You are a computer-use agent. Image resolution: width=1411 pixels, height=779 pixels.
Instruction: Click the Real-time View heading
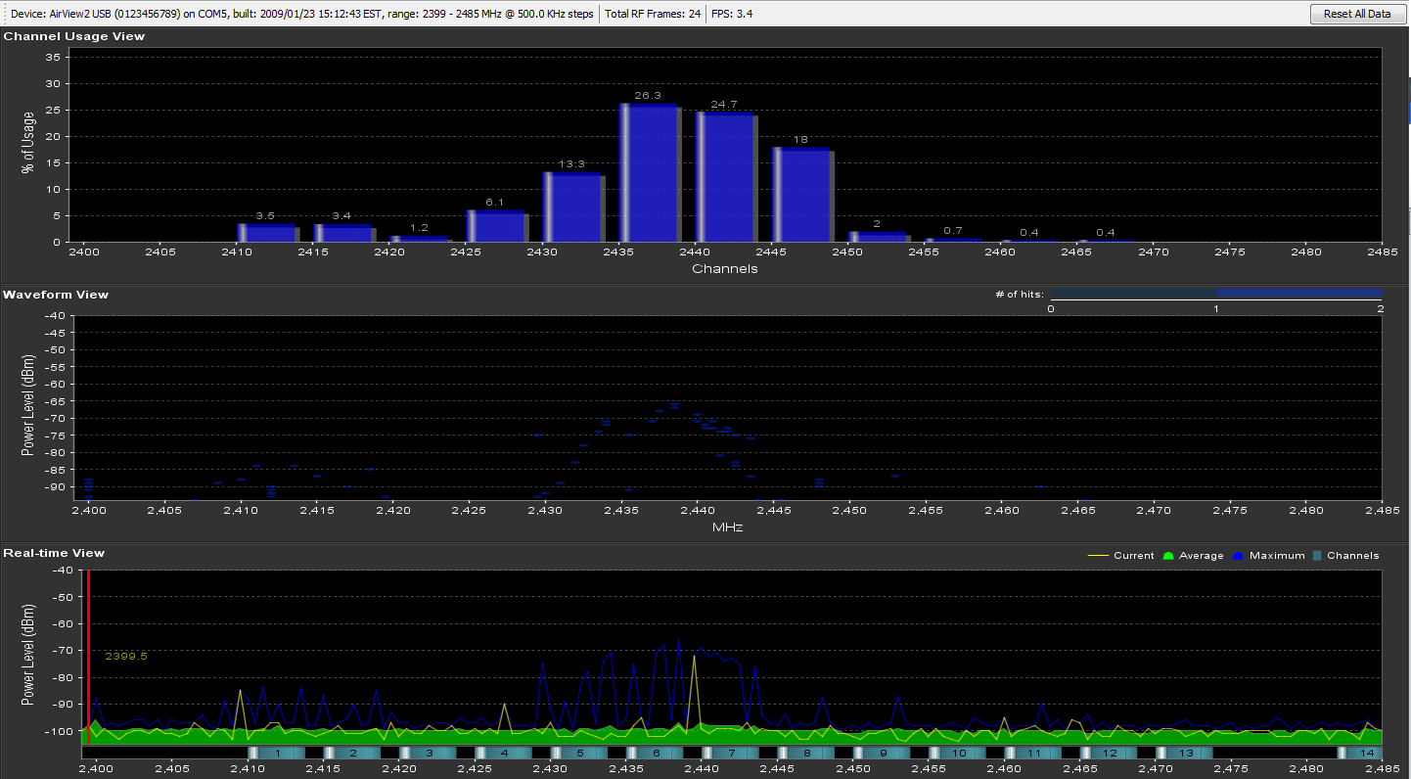click(x=54, y=553)
